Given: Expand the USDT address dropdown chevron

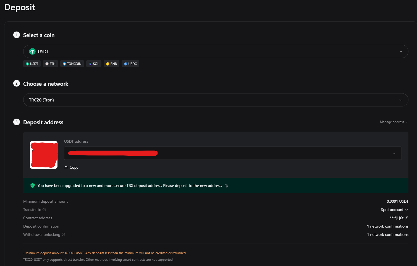Looking at the screenshot, I should tap(394, 153).
